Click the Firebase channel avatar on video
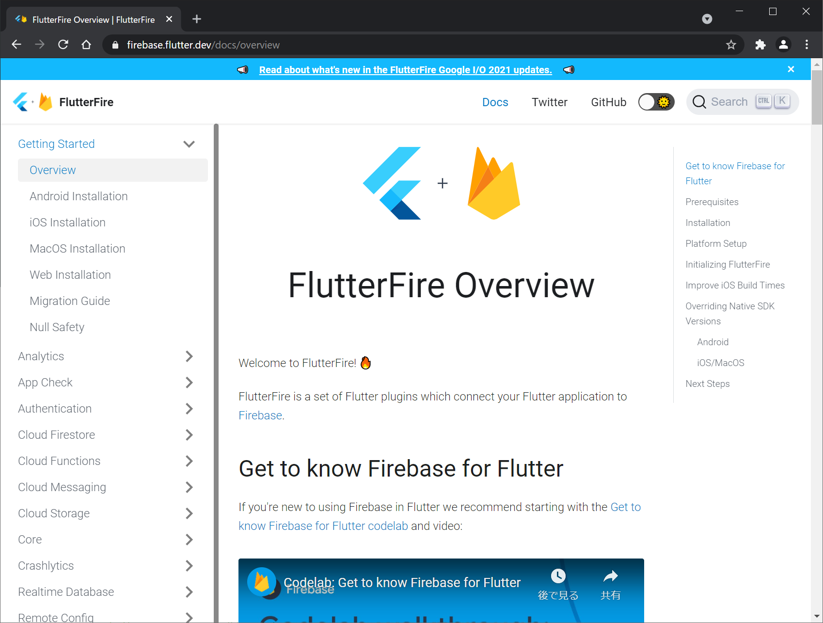 click(262, 582)
